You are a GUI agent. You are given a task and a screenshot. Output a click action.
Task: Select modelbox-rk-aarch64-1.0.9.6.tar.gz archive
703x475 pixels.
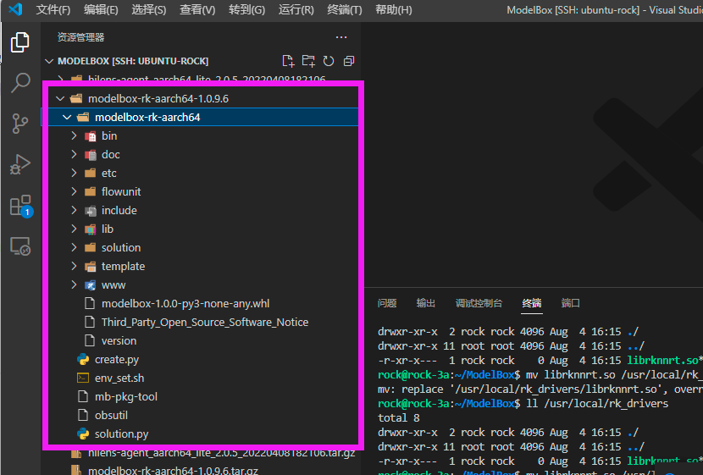coord(173,471)
